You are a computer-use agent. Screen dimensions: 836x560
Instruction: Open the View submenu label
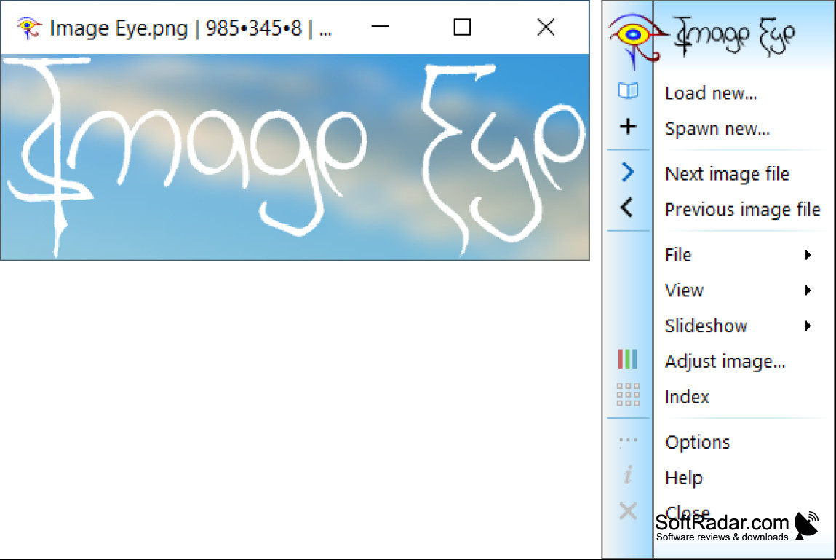684,291
